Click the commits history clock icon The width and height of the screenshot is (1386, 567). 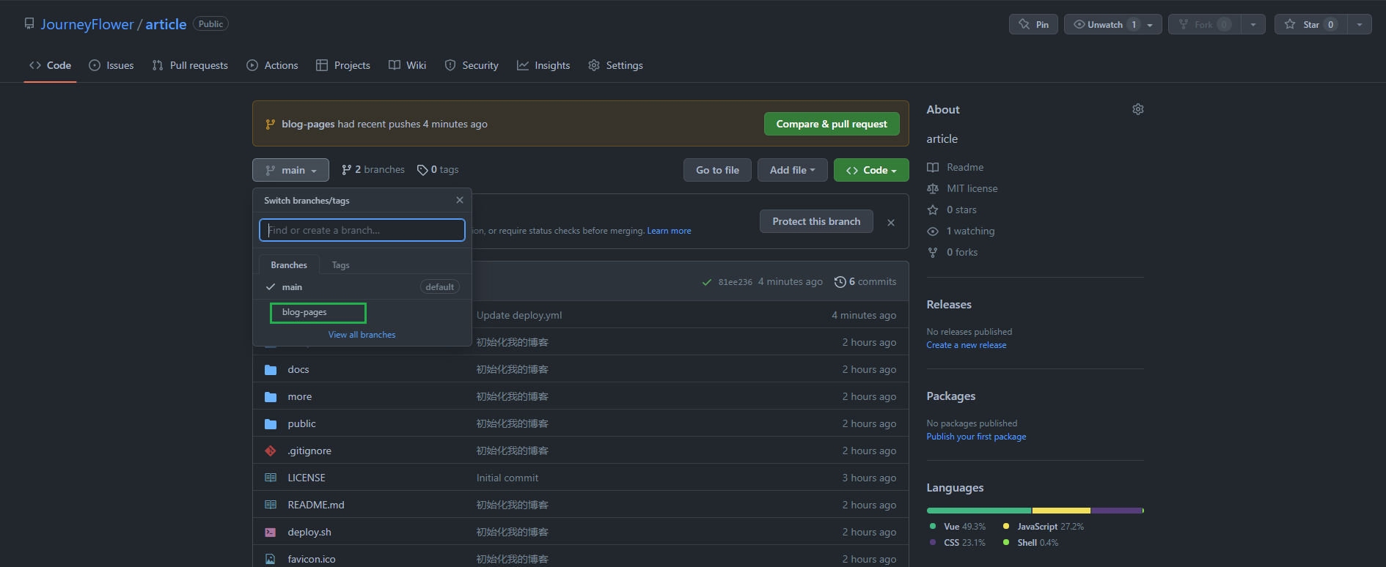pyautogui.click(x=840, y=282)
